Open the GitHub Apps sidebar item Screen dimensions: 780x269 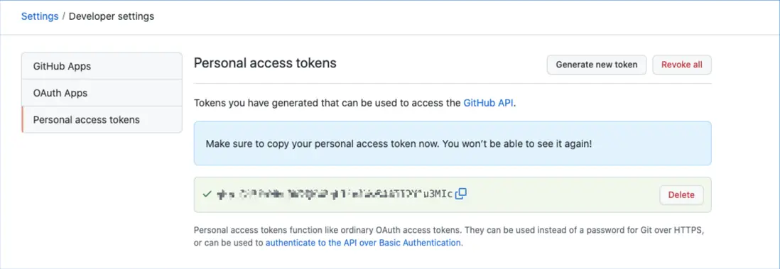click(102, 66)
